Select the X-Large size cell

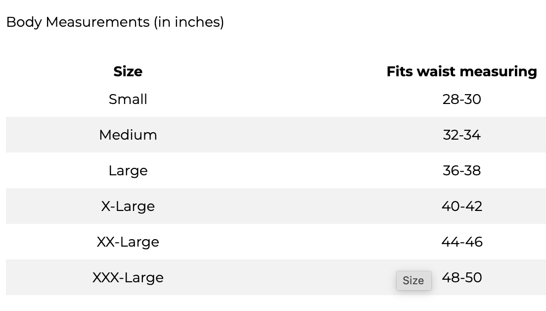[x=128, y=207]
